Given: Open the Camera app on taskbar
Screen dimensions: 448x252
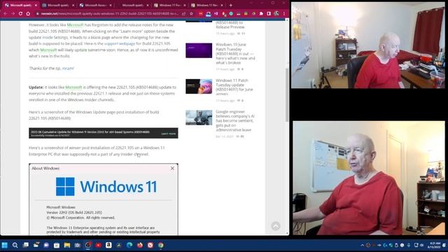Looking at the screenshot, I should point(78,245).
